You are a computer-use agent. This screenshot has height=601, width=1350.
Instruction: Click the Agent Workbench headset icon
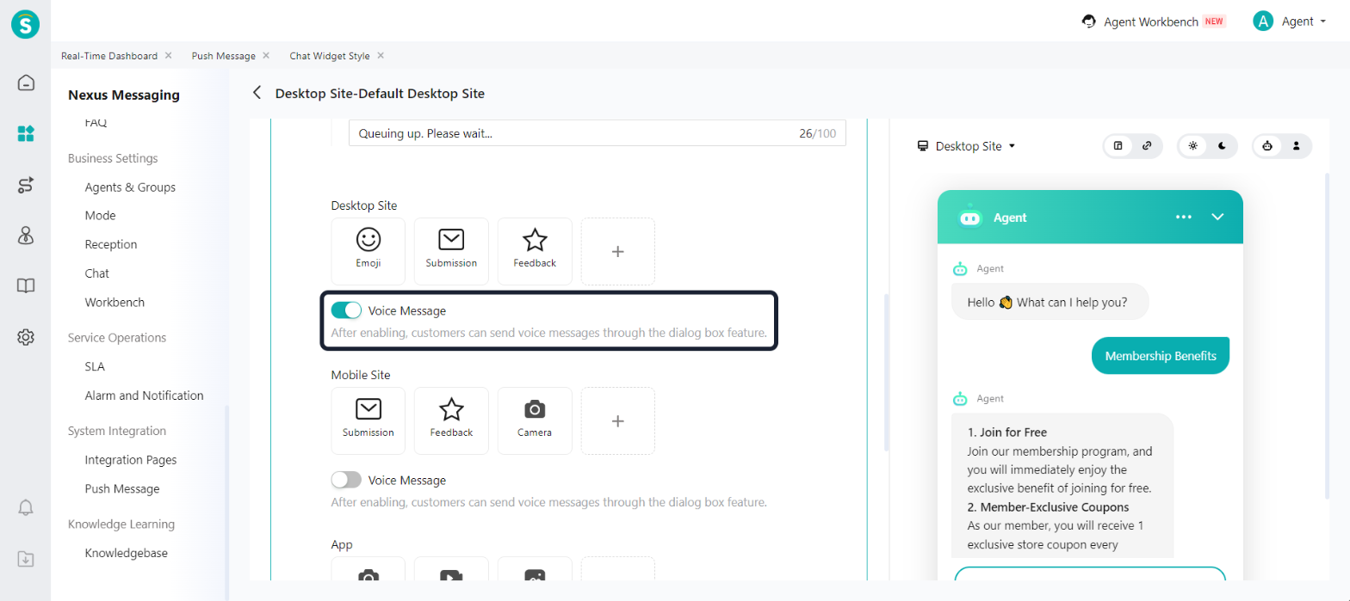pos(1089,21)
